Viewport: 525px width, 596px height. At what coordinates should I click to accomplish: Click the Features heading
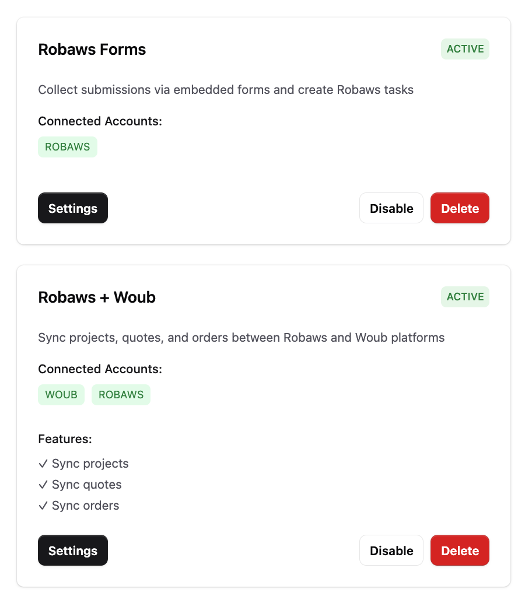65,439
